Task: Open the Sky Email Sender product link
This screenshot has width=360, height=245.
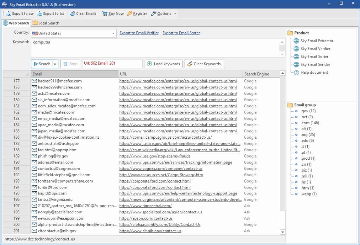Action: tap(315, 64)
